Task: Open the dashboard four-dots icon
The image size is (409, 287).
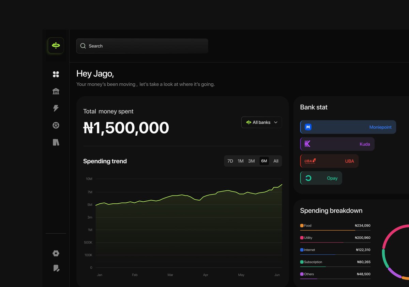Action: click(x=56, y=74)
